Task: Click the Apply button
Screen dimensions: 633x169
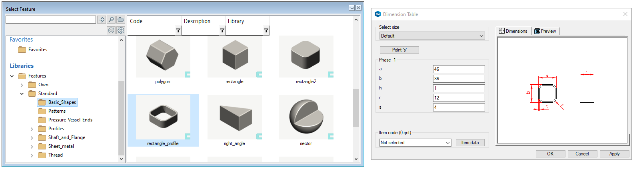Action: (614, 154)
